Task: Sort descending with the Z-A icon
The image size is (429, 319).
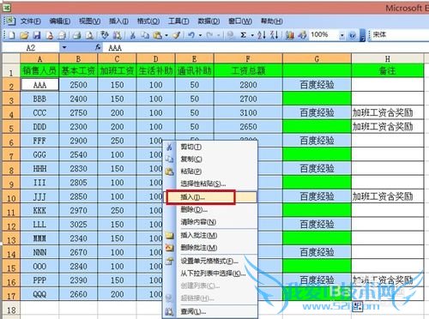Action: (x=275, y=35)
